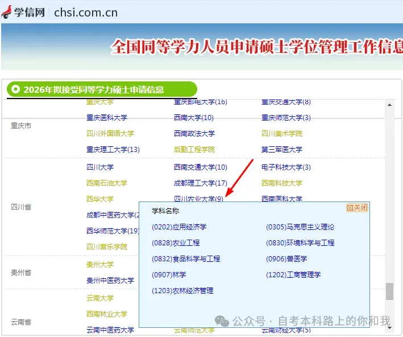Screen dimensions: 403x337
Task: Open 云南中医药大学 link
Action: click(110, 330)
